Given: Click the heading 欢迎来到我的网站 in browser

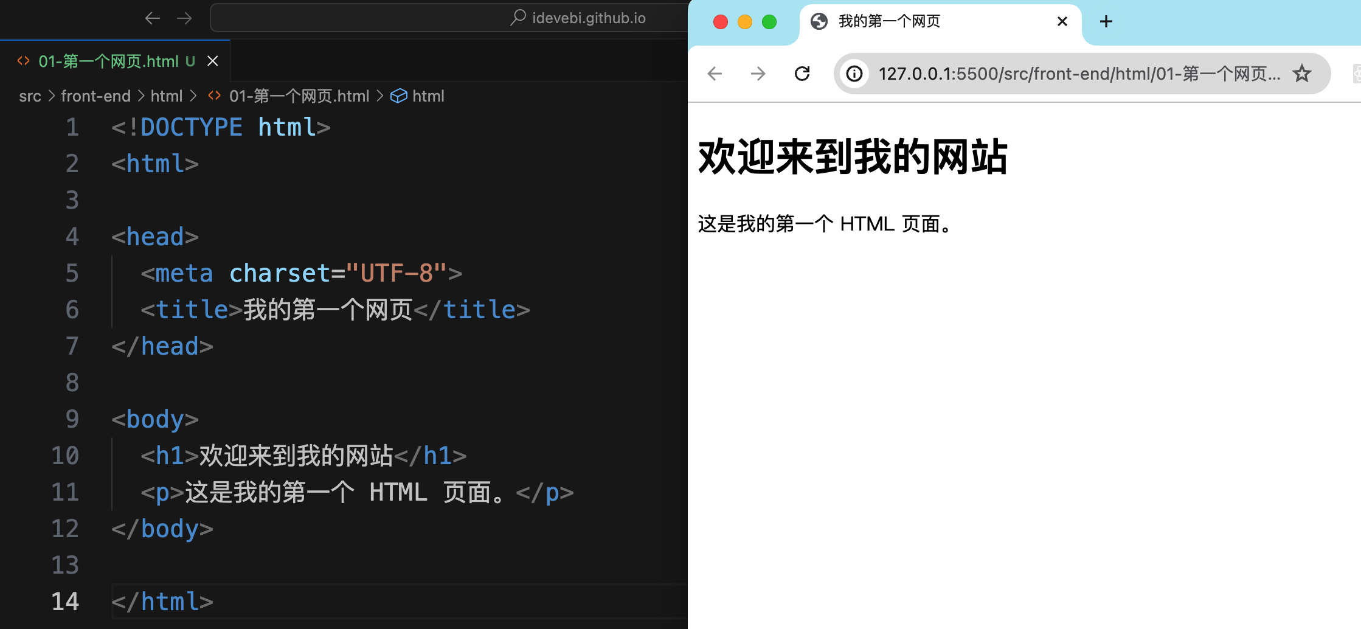Looking at the screenshot, I should pyautogui.click(x=853, y=157).
